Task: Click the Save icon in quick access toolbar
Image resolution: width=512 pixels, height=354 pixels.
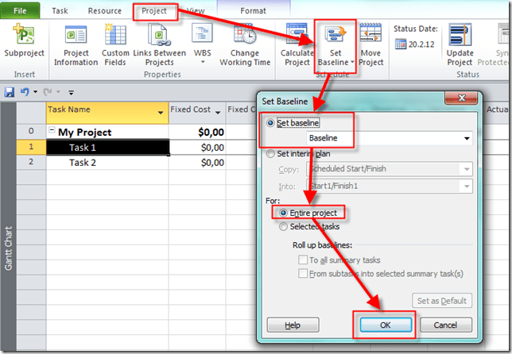Action: pos(10,92)
